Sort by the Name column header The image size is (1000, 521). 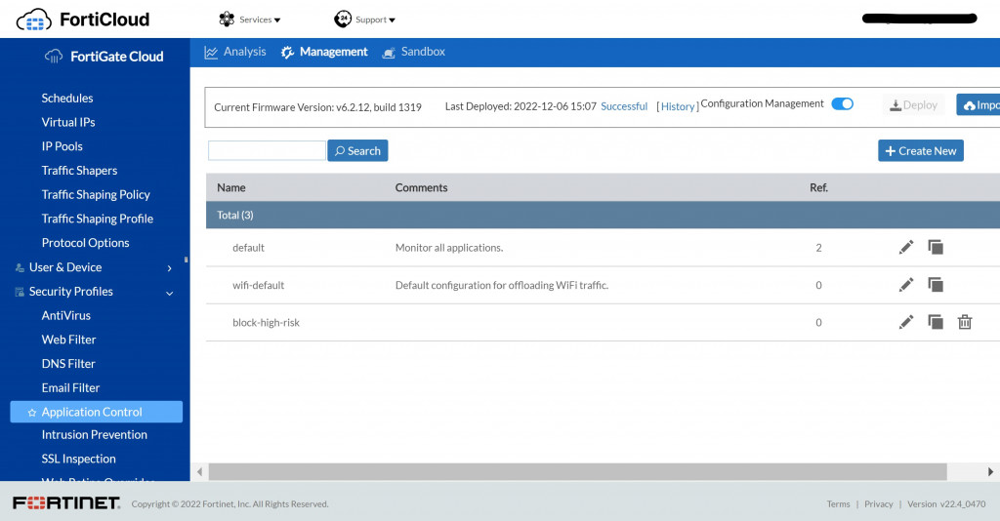click(230, 188)
